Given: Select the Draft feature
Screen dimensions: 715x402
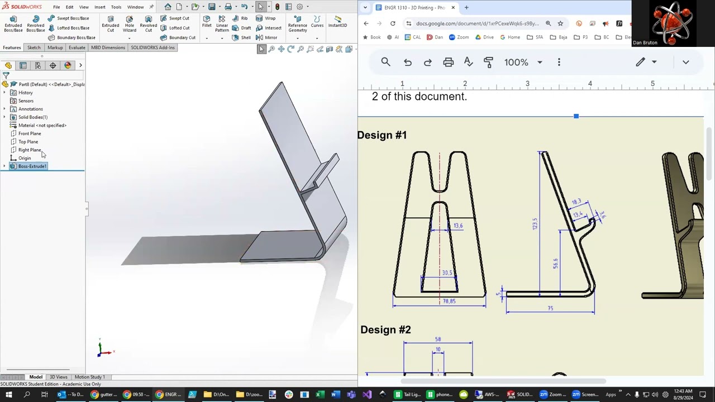Looking at the screenshot, I should [242, 28].
